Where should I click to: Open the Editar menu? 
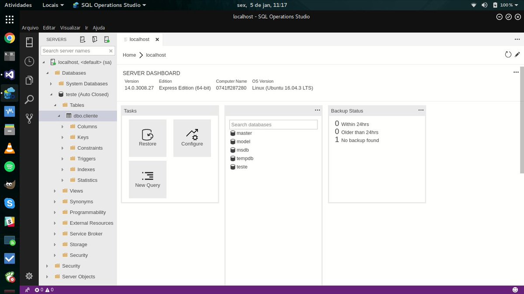pyautogui.click(x=49, y=27)
